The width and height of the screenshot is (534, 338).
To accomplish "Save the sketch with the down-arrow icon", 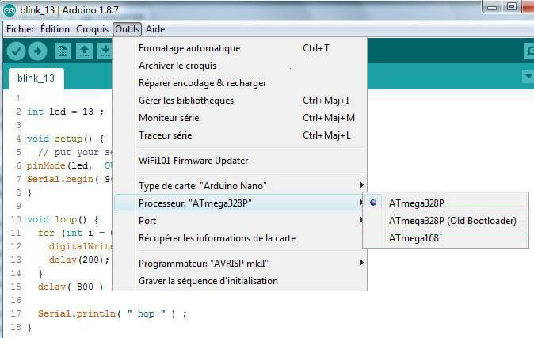I will pyautogui.click(x=105, y=51).
